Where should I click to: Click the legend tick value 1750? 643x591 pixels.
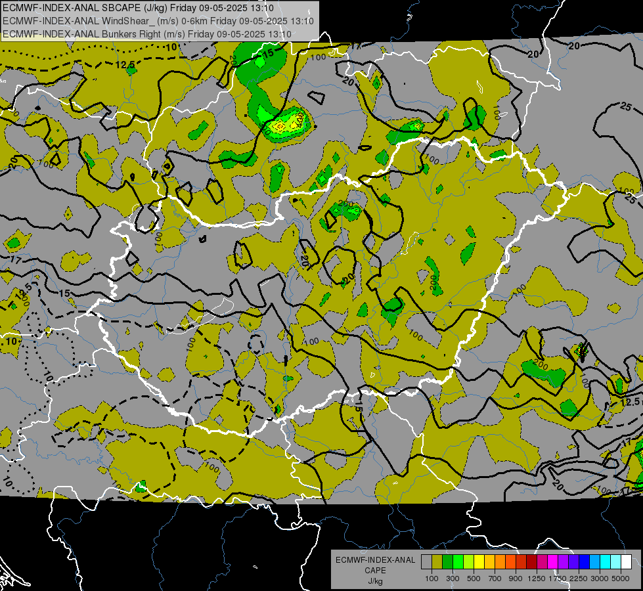pos(558,579)
